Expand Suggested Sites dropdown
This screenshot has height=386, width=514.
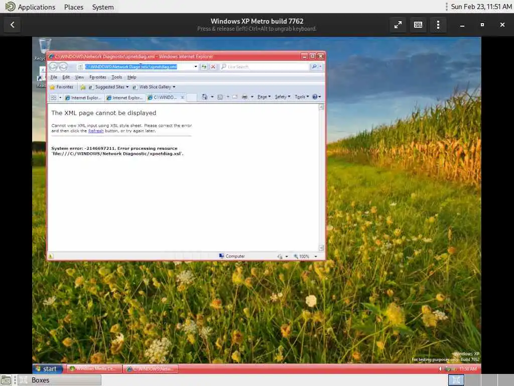(127, 87)
